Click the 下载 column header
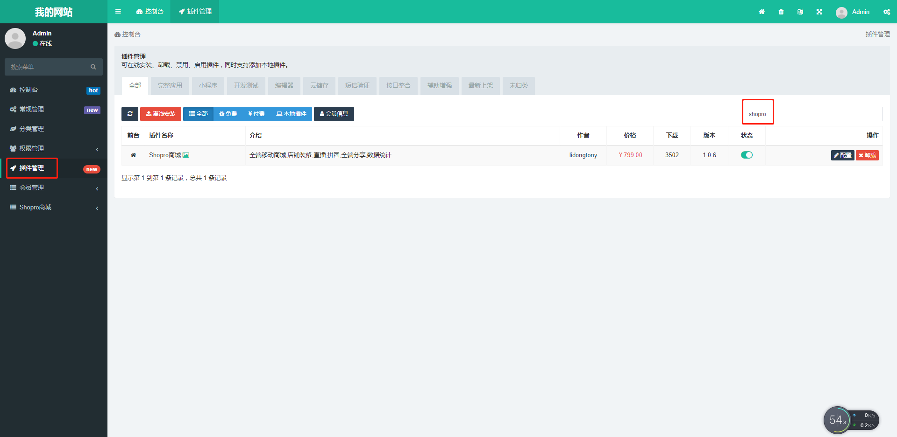897x437 pixels. (x=672, y=135)
